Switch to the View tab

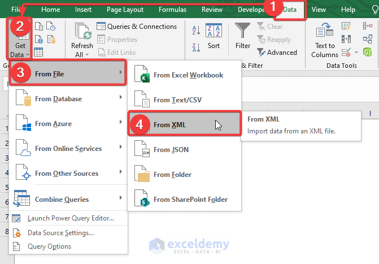tap(319, 10)
